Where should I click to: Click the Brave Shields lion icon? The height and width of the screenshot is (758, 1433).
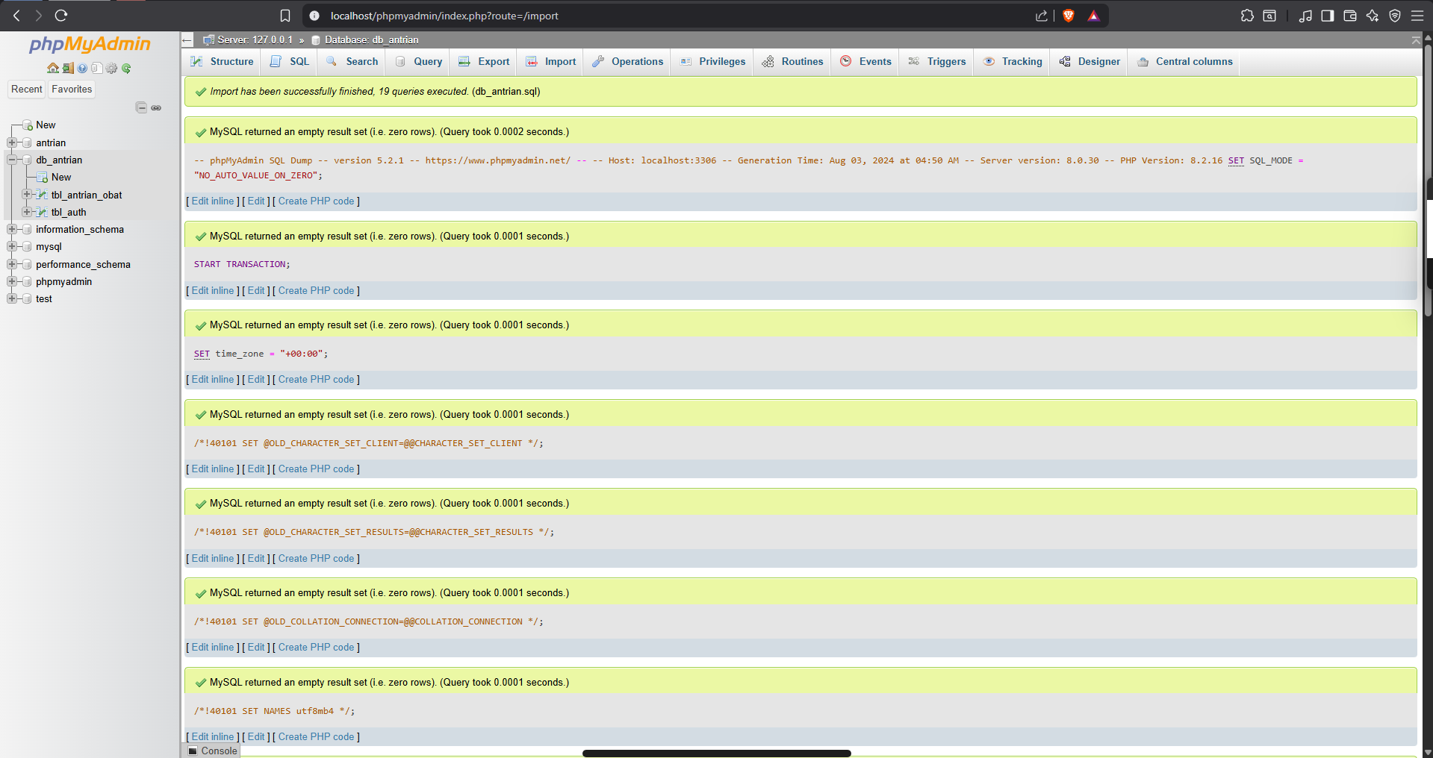1069,16
